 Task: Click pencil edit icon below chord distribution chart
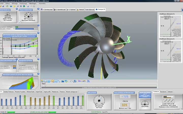(x=38, y=56)
